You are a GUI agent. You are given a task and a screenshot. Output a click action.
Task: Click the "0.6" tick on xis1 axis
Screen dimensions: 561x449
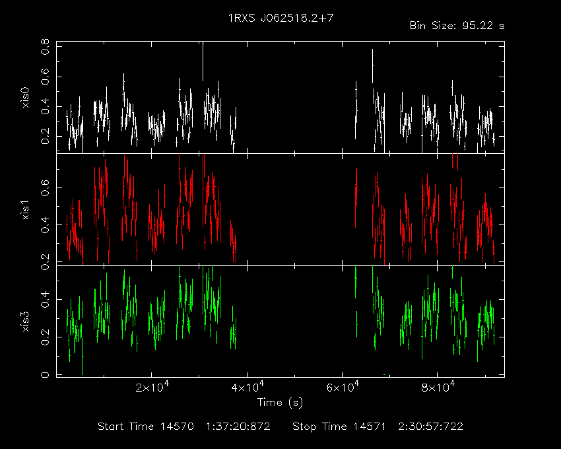point(46,188)
